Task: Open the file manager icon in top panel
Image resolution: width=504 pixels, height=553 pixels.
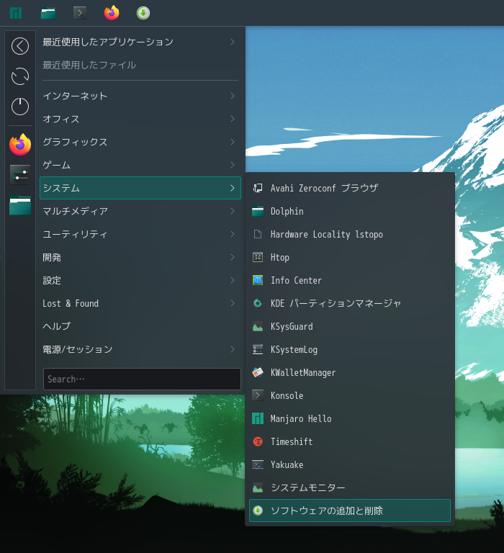Action: [x=48, y=13]
